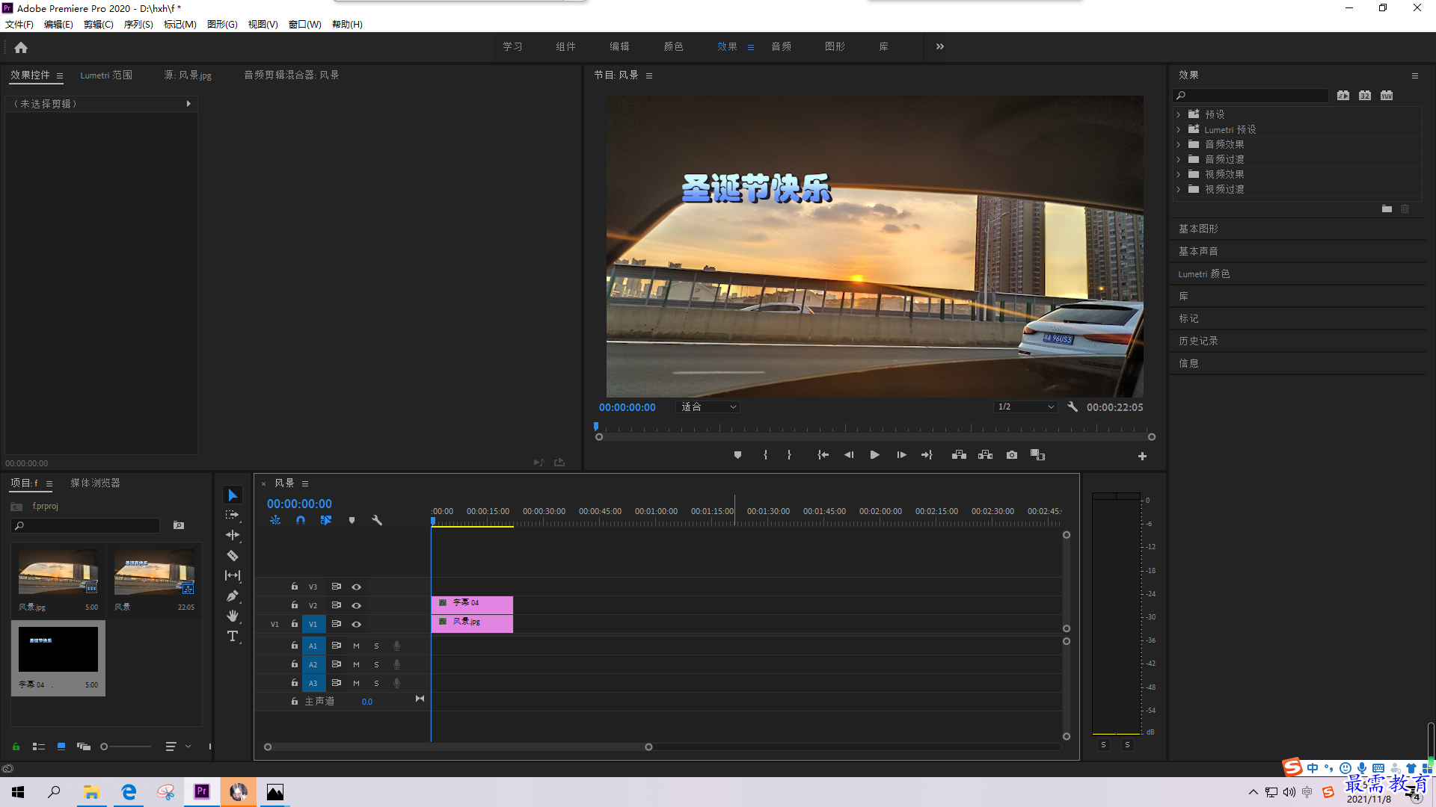Show more workspaces chevron
Screen dimensions: 1436x807
pos(939,46)
